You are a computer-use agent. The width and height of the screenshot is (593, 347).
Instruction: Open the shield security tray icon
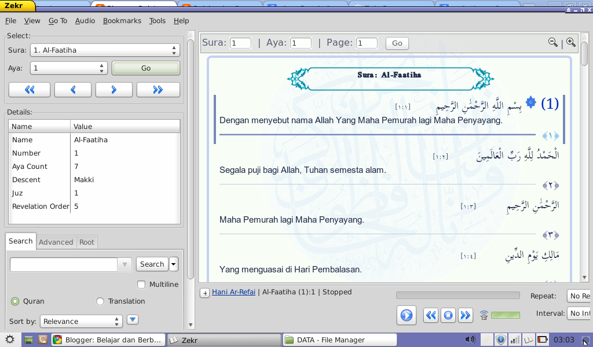pos(501,339)
